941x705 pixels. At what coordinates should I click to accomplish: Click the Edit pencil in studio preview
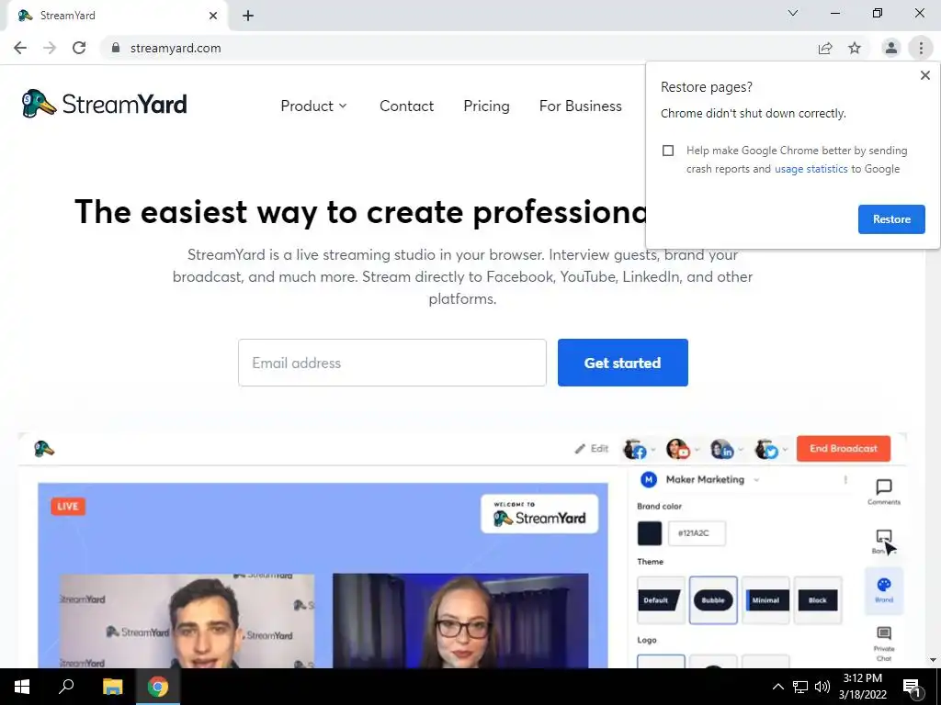pyautogui.click(x=591, y=448)
